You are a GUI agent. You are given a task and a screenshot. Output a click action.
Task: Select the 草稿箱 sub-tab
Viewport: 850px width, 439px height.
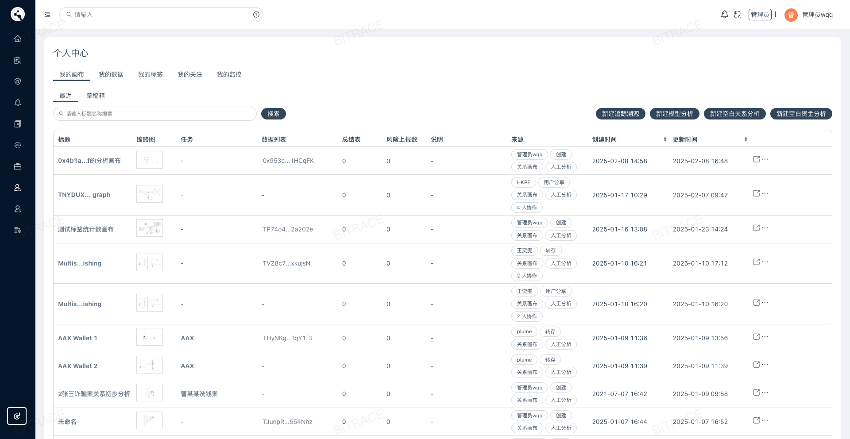pos(96,96)
